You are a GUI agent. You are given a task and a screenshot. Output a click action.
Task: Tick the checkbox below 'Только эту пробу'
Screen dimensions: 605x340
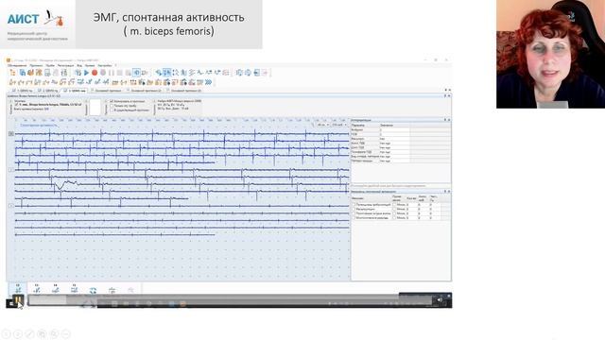click(112, 110)
